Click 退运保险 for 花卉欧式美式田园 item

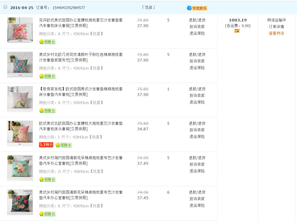[x=197, y=33]
